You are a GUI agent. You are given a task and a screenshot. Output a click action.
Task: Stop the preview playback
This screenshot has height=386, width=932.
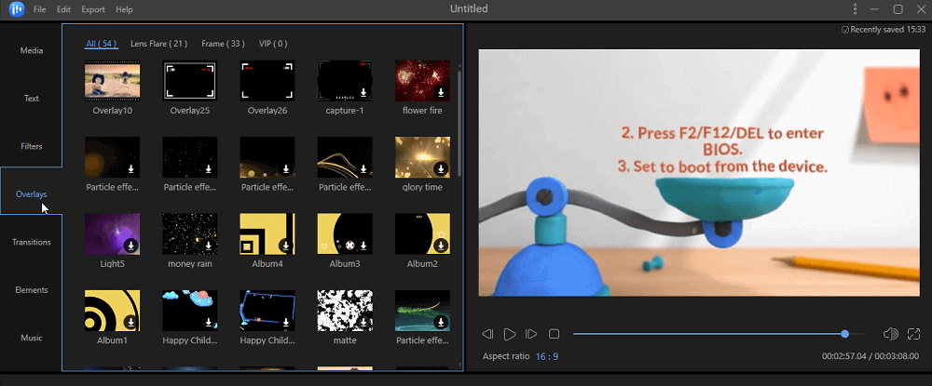point(554,334)
